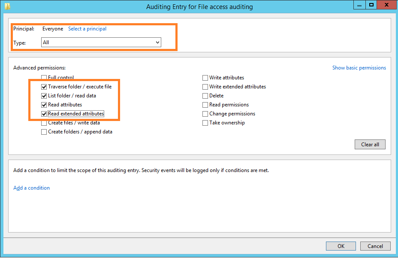Check the Take ownership checkbox
Image resolution: width=398 pixels, height=260 pixels.
click(205, 123)
